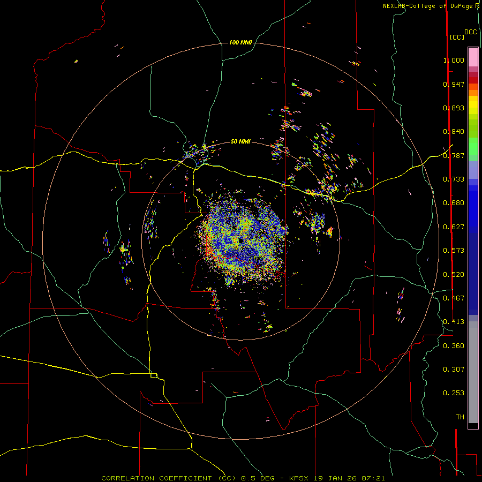Click the 0.947 scale value
Viewport: 482px width, 482px height.
[x=454, y=84]
